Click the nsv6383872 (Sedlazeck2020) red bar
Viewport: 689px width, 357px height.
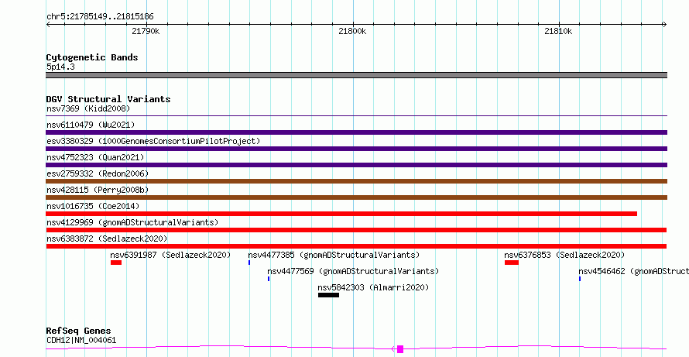coord(356,246)
